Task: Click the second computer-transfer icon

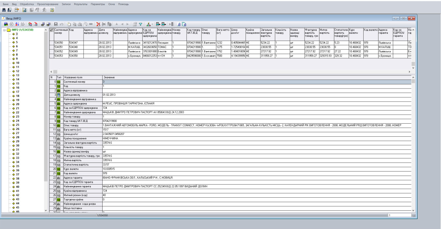Action: coord(48,24)
